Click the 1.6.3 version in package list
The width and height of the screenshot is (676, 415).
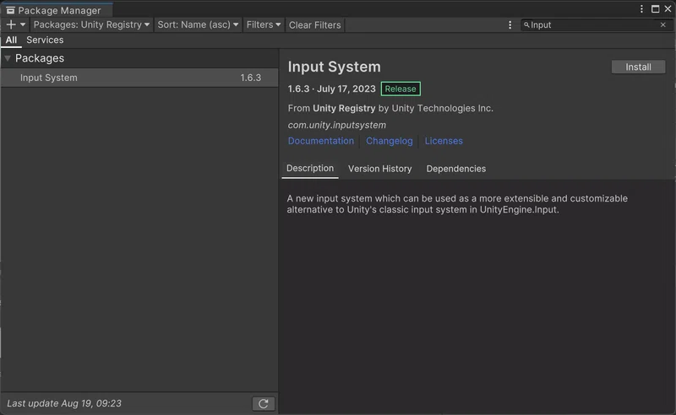click(250, 78)
